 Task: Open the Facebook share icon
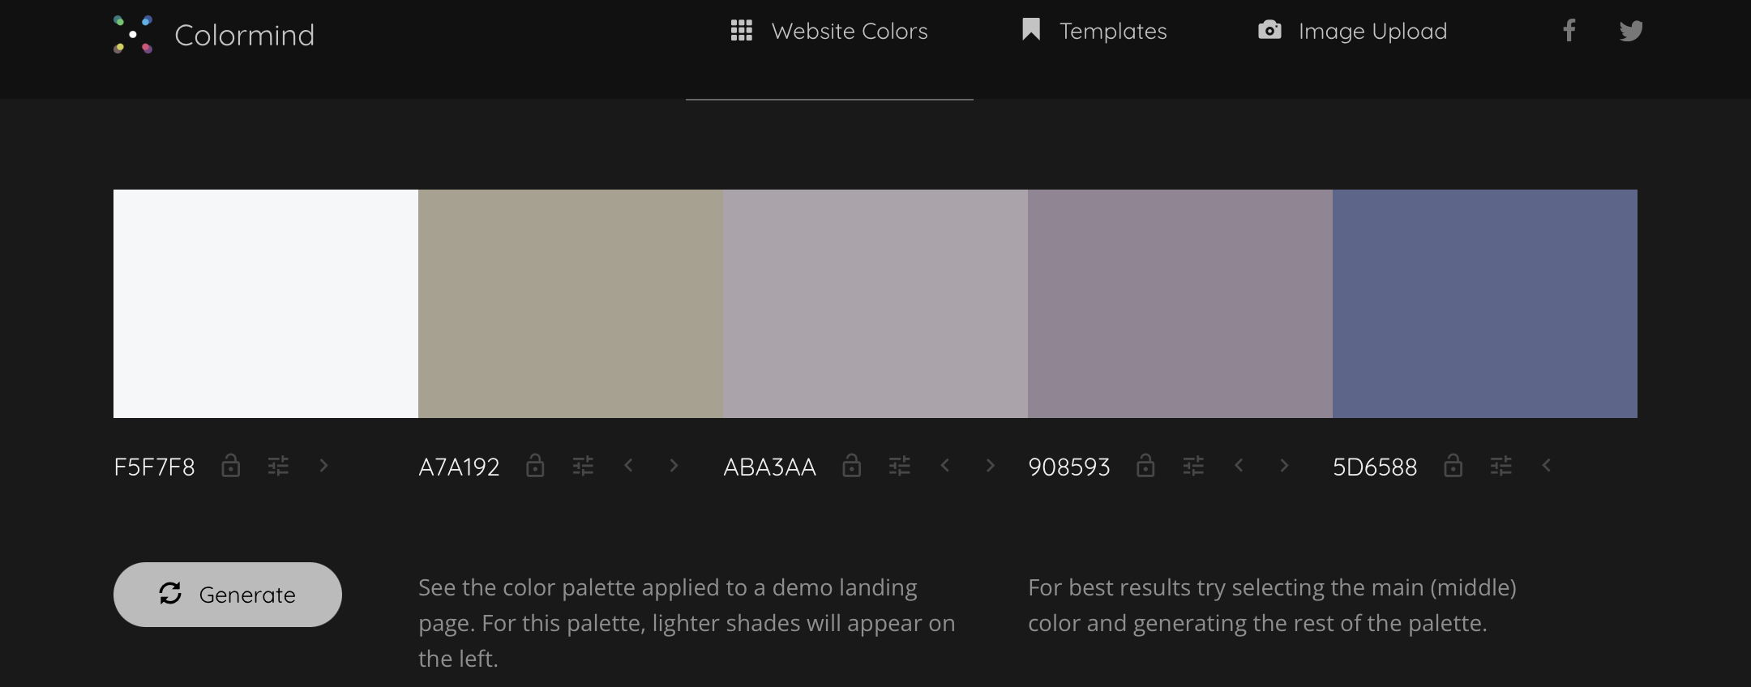pyautogui.click(x=1569, y=31)
